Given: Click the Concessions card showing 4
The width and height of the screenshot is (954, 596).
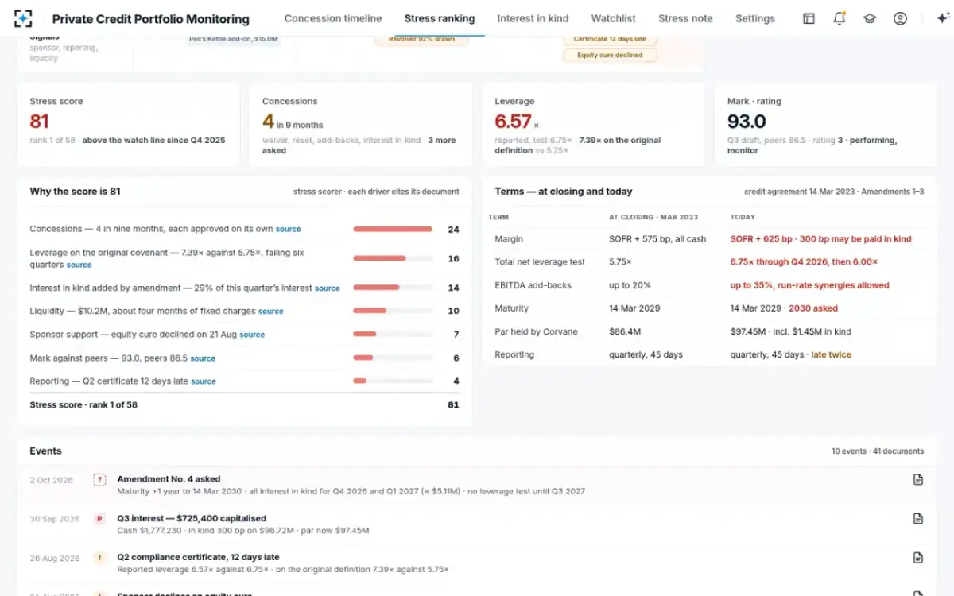Looking at the screenshot, I should pos(360,125).
